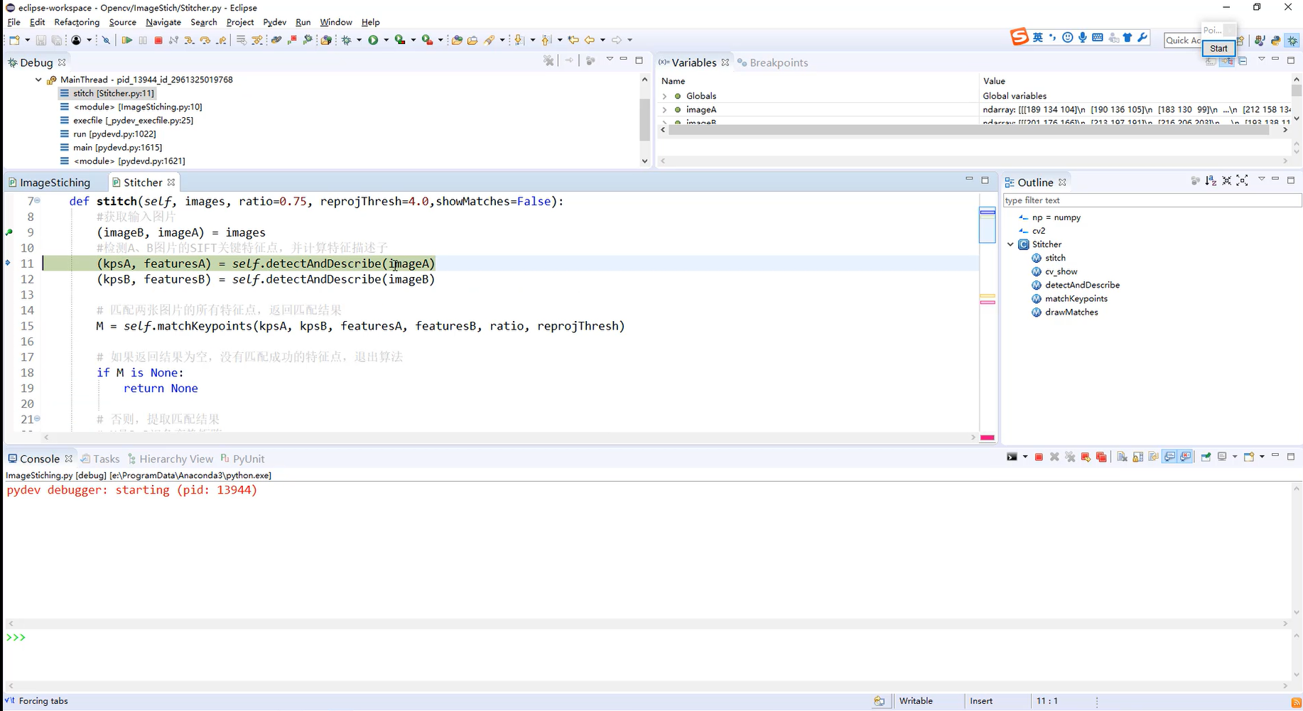
Task: Select matchKeypoints method in Outline
Action: coord(1069,298)
